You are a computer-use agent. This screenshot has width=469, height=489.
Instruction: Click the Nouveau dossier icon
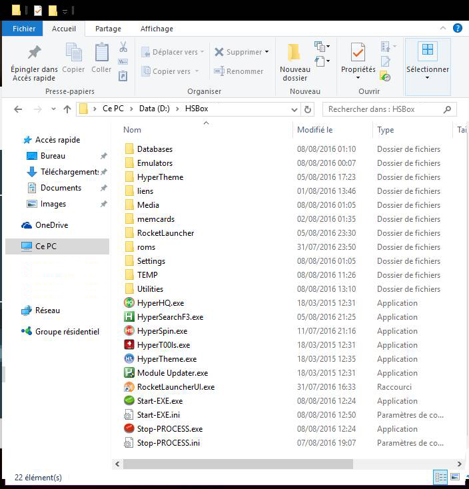pyautogui.click(x=294, y=52)
